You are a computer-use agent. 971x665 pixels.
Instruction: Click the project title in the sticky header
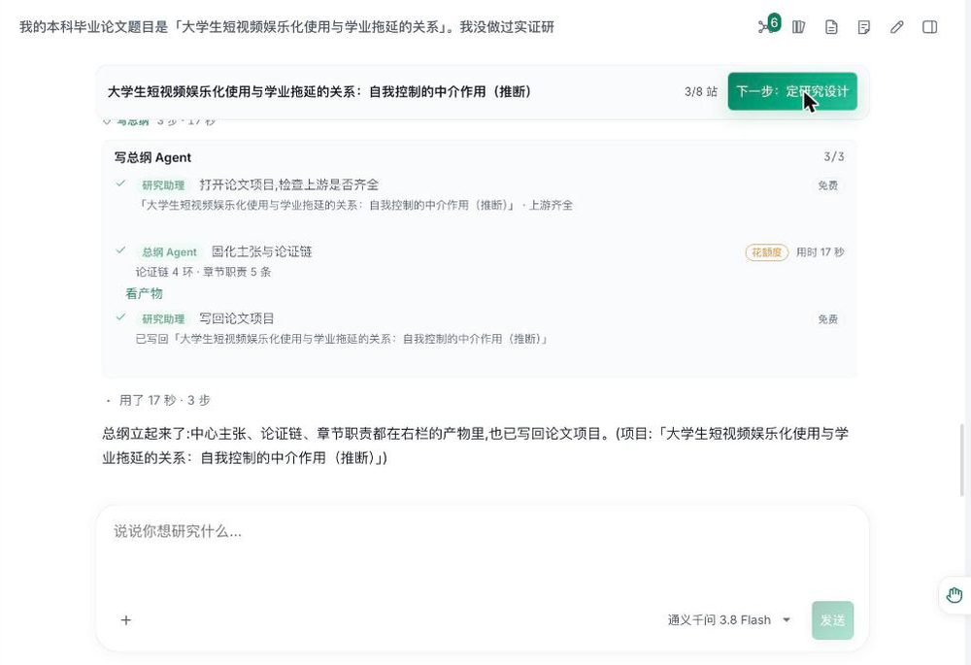tap(318, 91)
